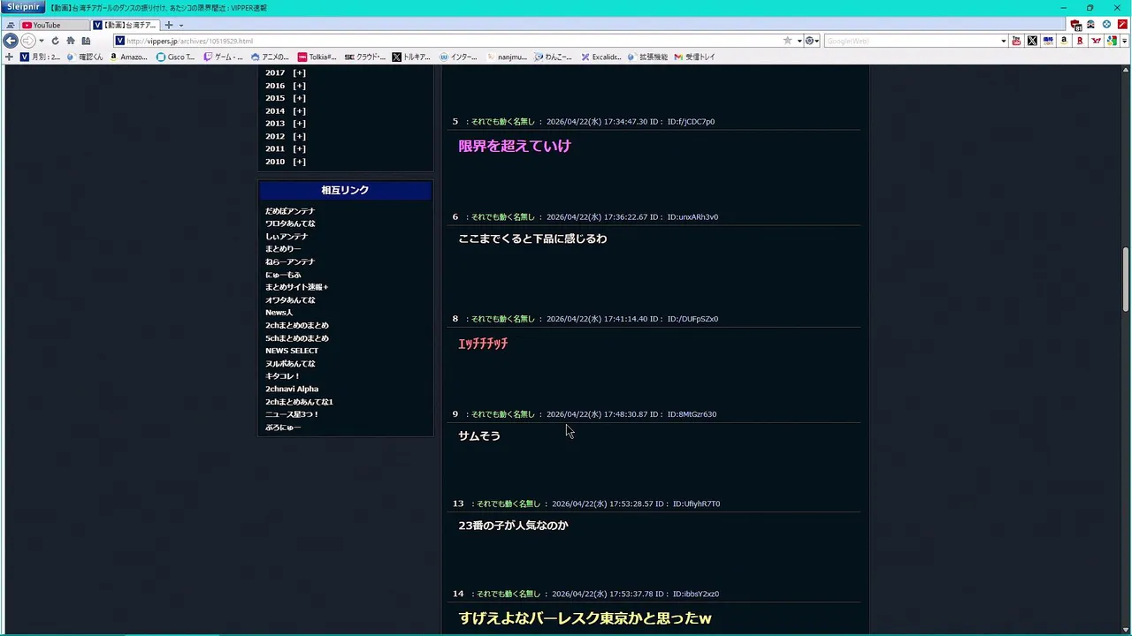Open the だめぽアンテナ link
The width and height of the screenshot is (1132, 636).
coord(290,211)
